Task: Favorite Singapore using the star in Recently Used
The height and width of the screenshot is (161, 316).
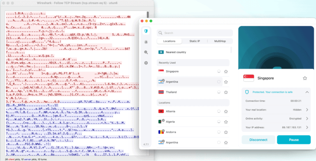Action: click(226, 71)
